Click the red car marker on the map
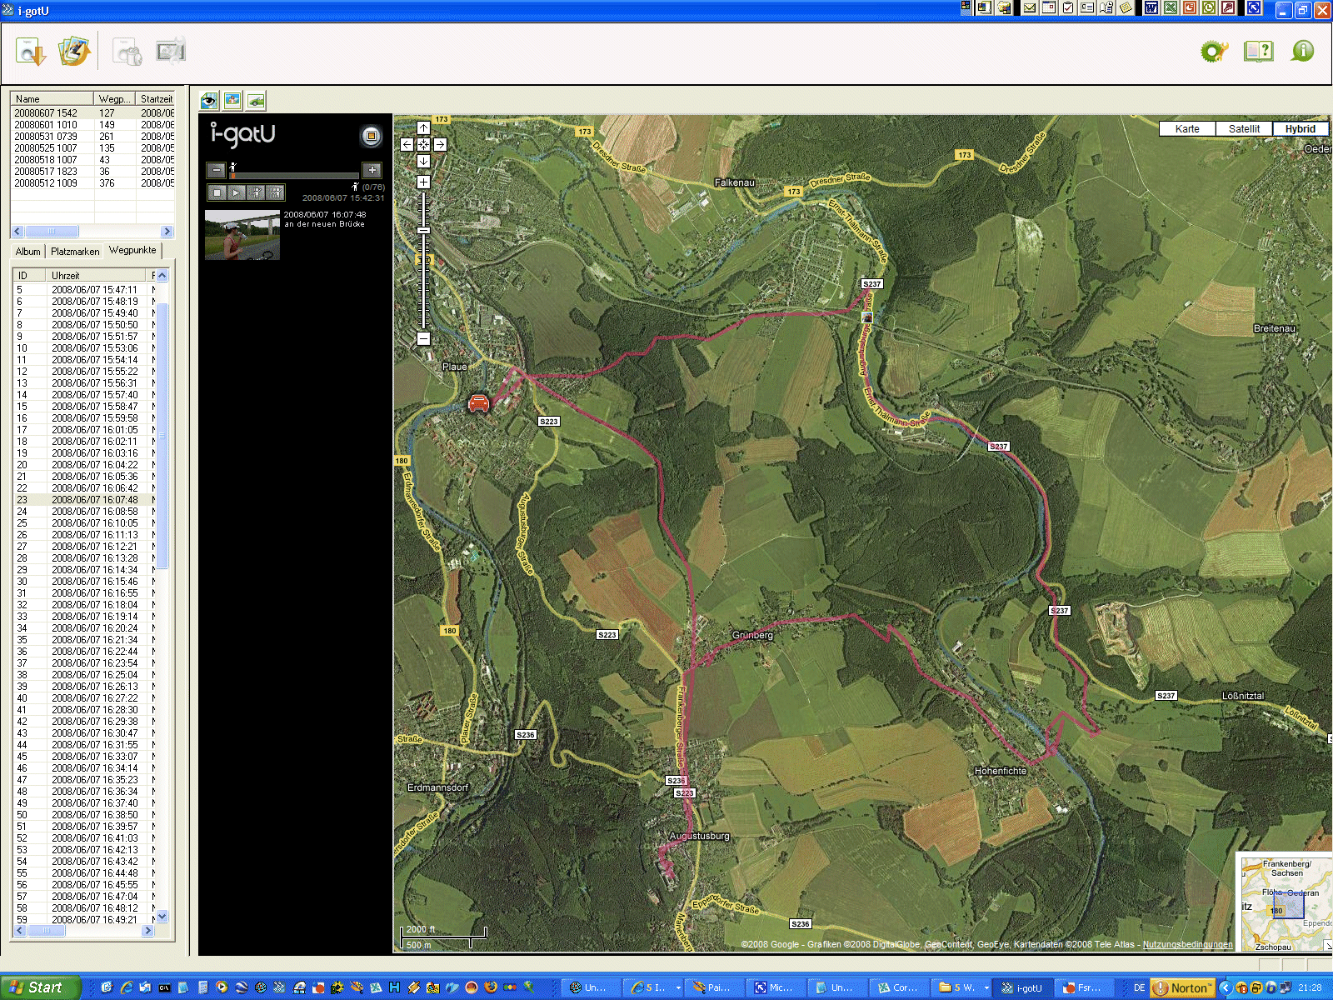 (x=478, y=403)
